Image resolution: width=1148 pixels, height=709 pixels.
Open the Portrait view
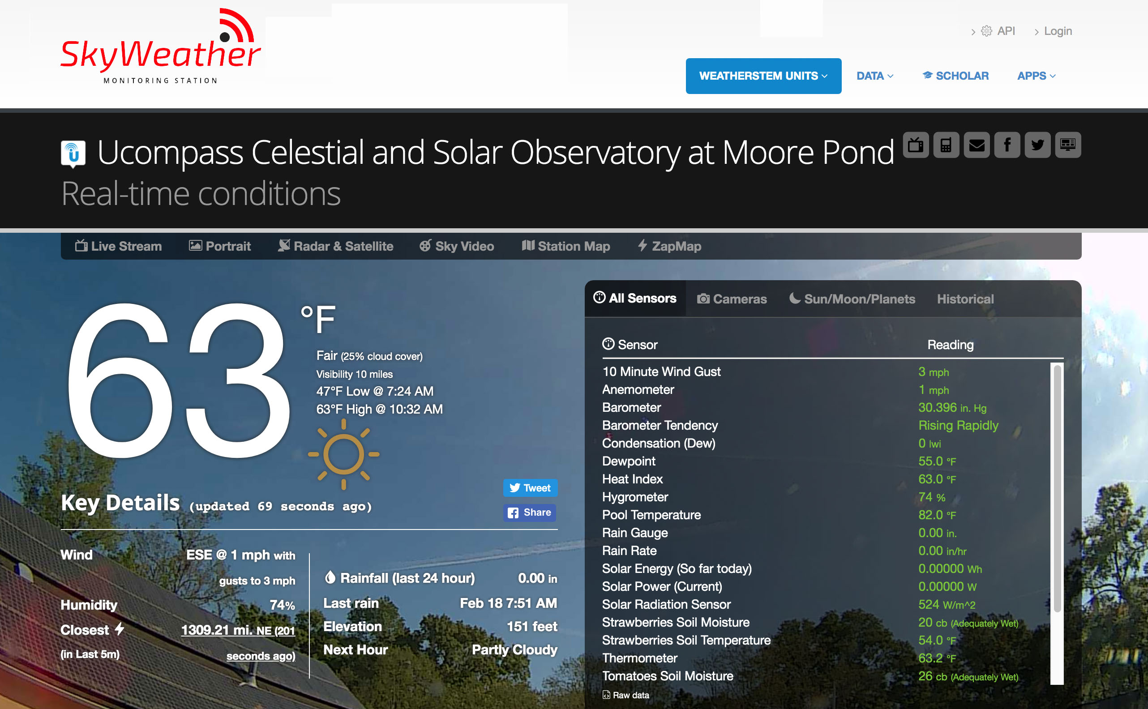click(x=219, y=246)
